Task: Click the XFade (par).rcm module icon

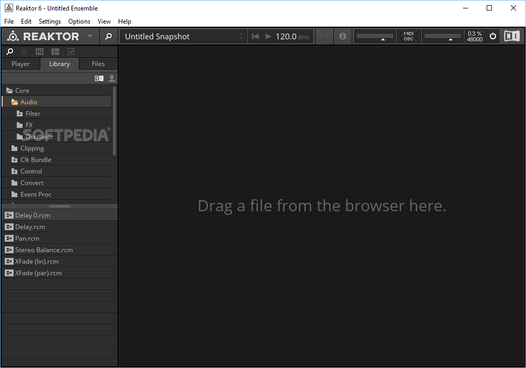Action: [9, 273]
